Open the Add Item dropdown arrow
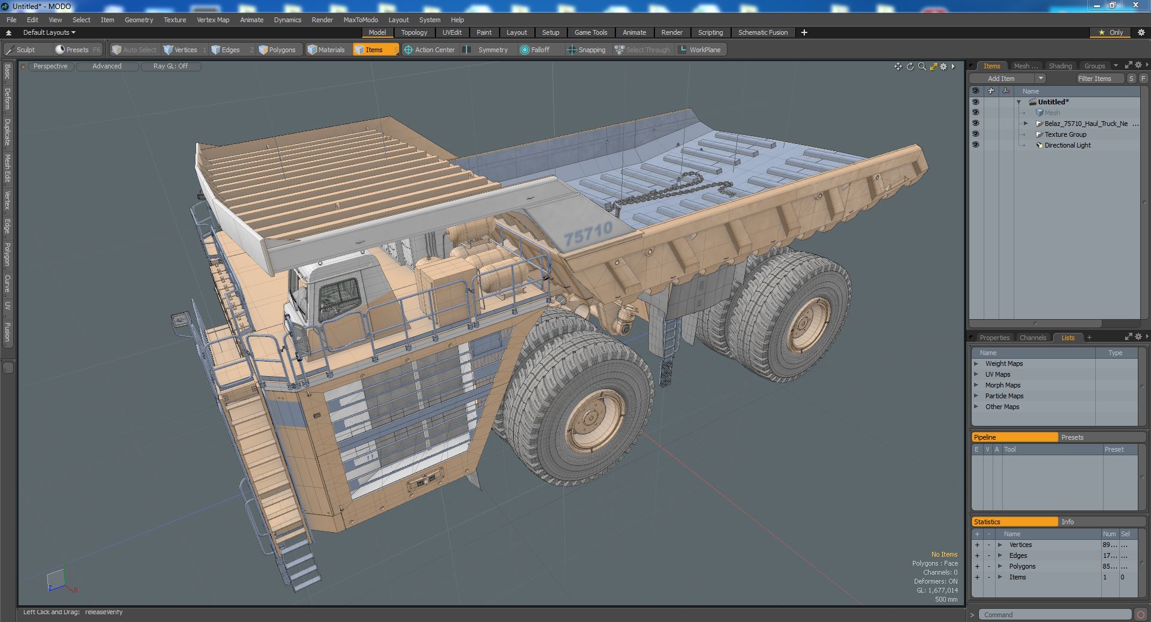The height and width of the screenshot is (622, 1151). [1041, 79]
